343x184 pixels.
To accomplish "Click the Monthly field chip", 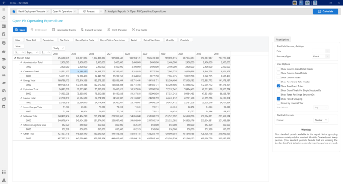I will click(x=170, y=40).
